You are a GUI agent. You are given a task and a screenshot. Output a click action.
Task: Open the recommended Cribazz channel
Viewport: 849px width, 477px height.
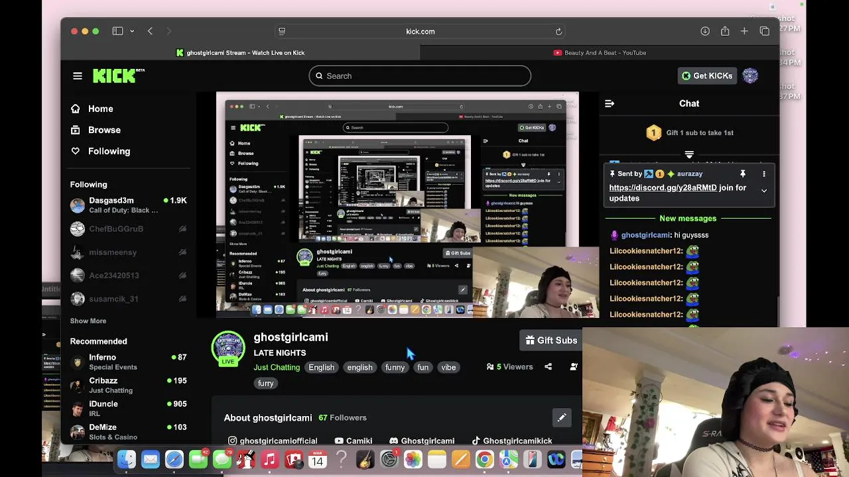click(129, 386)
